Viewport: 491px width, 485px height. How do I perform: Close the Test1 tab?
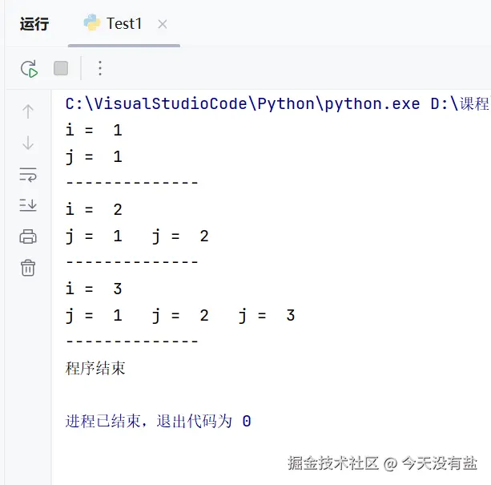click(x=163, y=25)
